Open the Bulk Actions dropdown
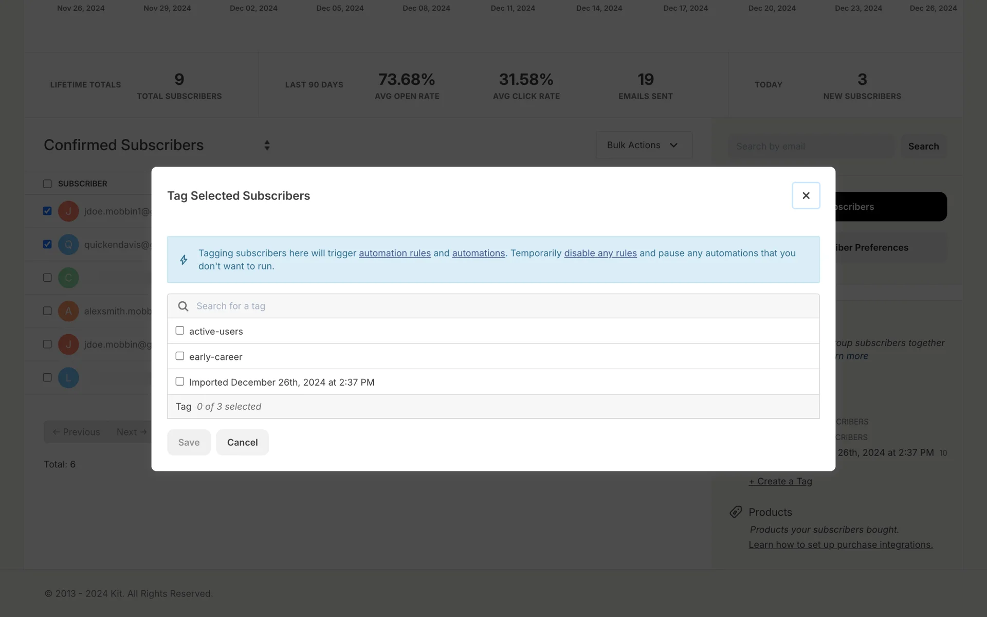The image size is (987, 617). [x=644, y=146]
